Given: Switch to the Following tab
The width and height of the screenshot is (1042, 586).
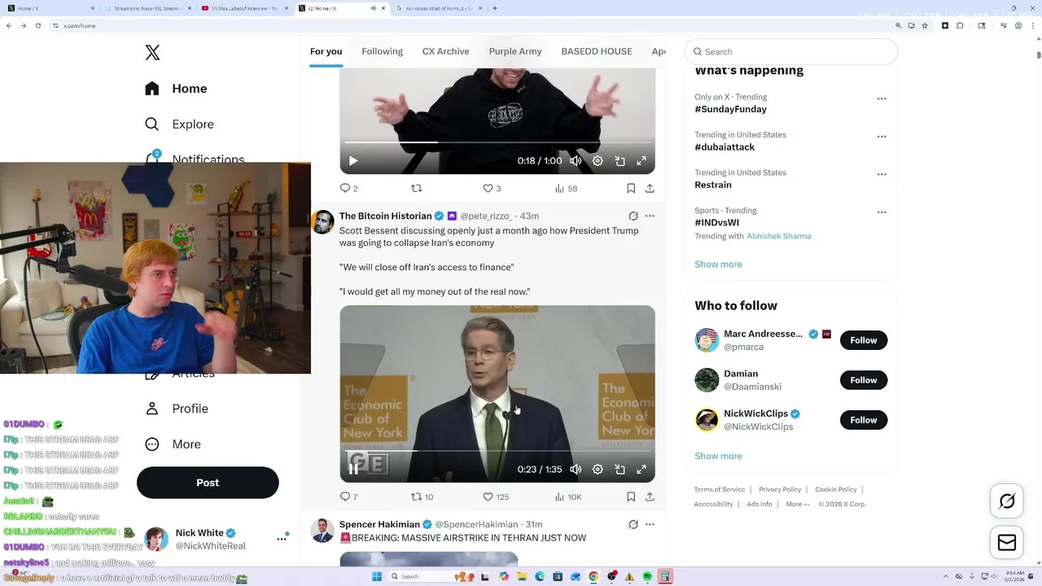Looking at the screenshot, I should (382, 51).
